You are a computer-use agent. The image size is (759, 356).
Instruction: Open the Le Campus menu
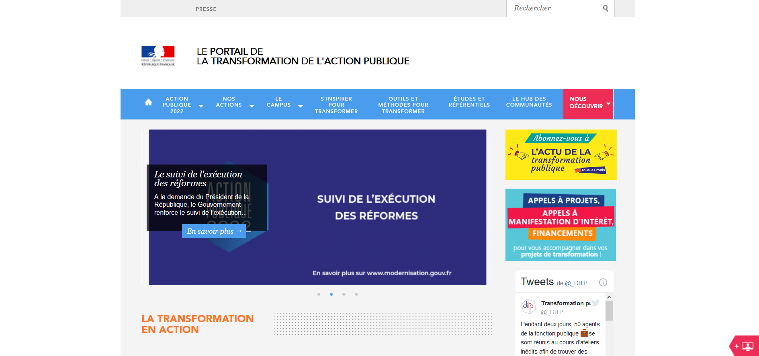278,102
